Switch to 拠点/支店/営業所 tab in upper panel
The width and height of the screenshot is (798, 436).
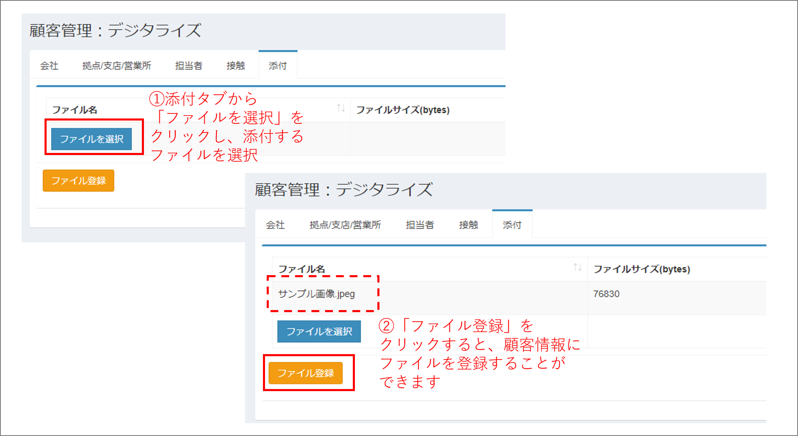point(116,66)
